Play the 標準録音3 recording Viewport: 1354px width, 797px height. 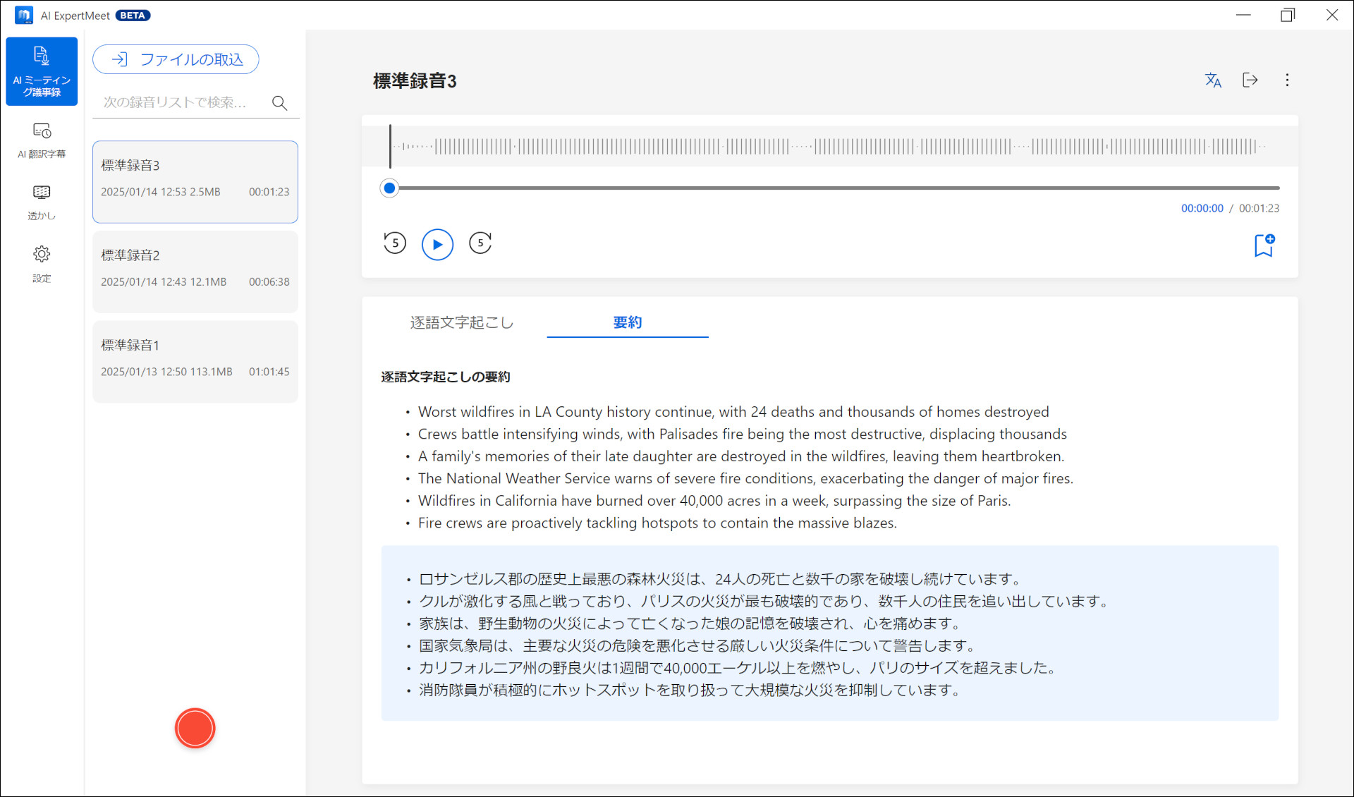(437, 245)
